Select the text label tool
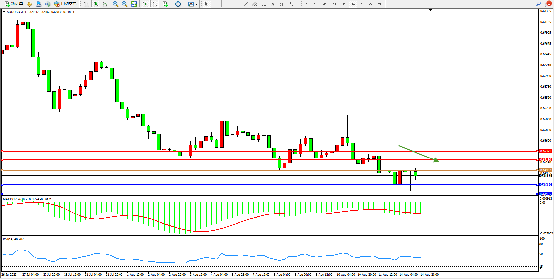This screenshot has width=554, height=279. 282,4
